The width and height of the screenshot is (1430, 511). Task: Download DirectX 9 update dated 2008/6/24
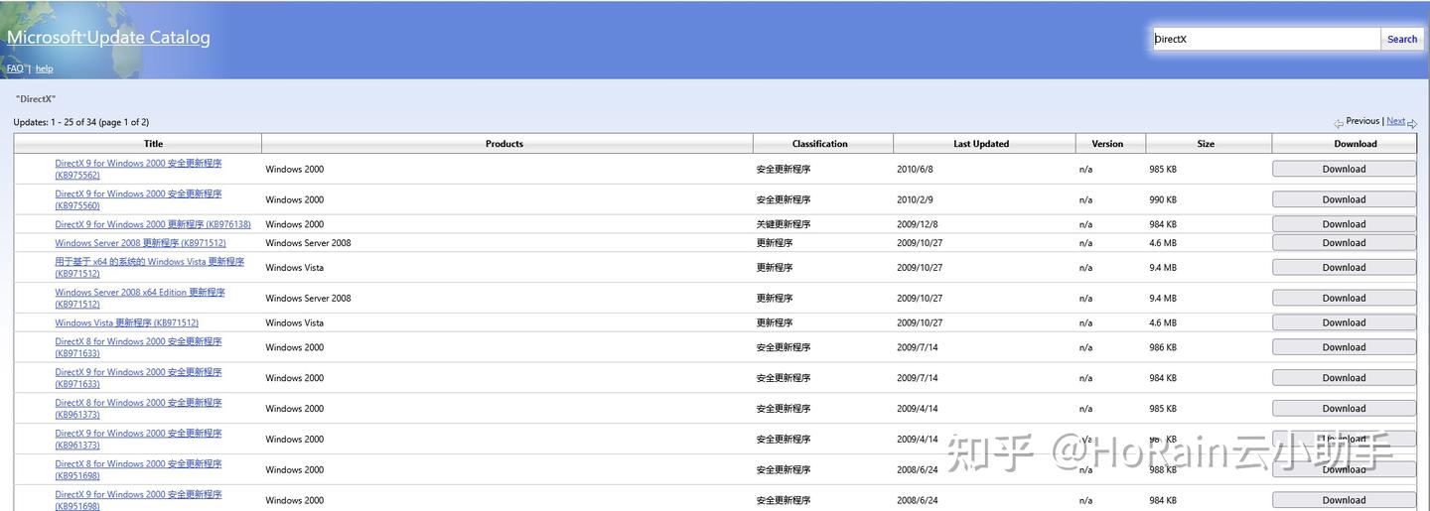(1344, 500)
